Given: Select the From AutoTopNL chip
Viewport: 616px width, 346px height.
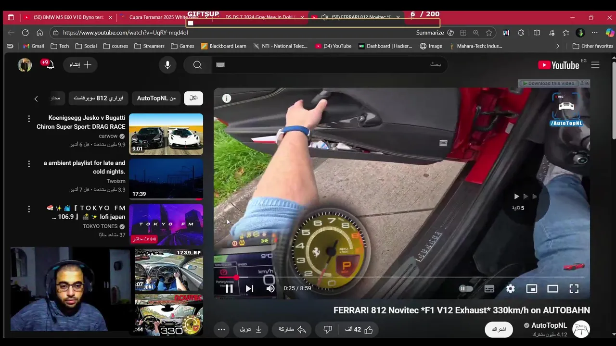Looking at the screenshot, I should point(156,98).
